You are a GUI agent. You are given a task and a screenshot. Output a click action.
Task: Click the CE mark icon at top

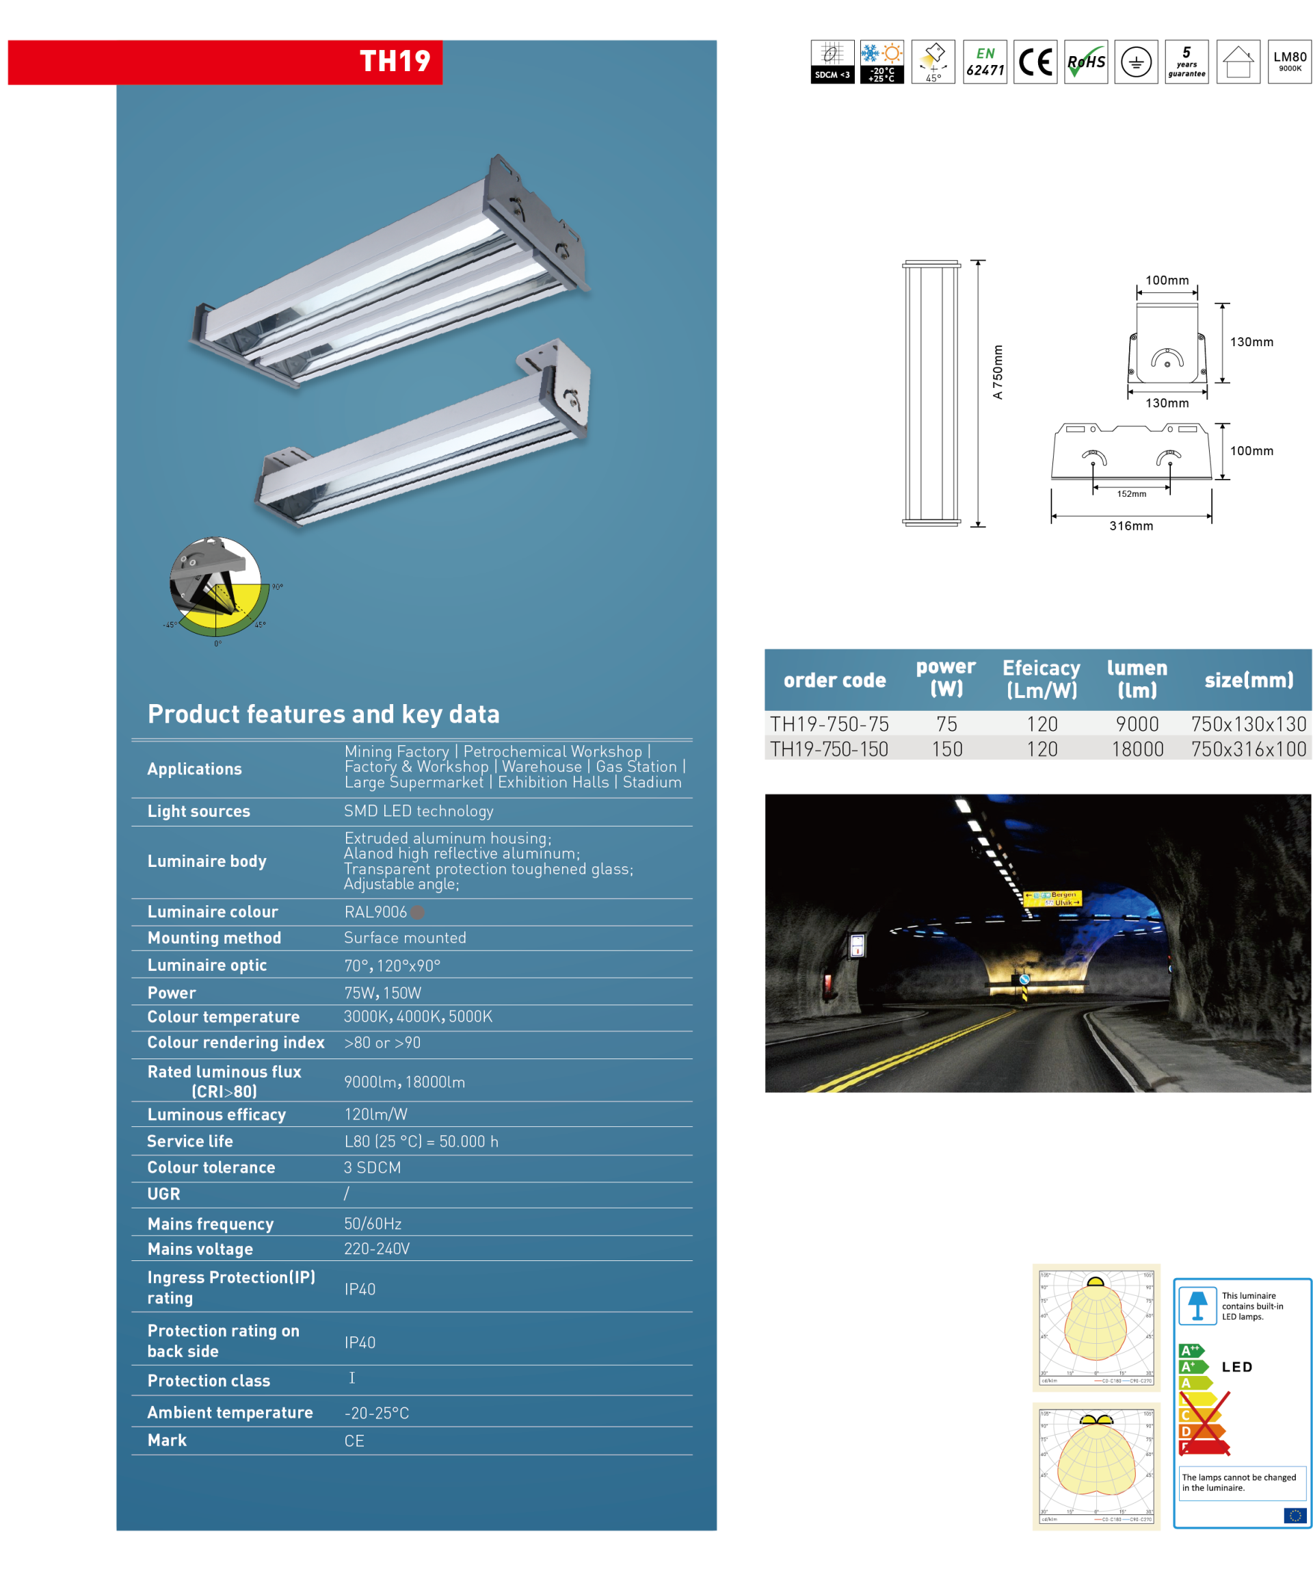click(1035, 62)
